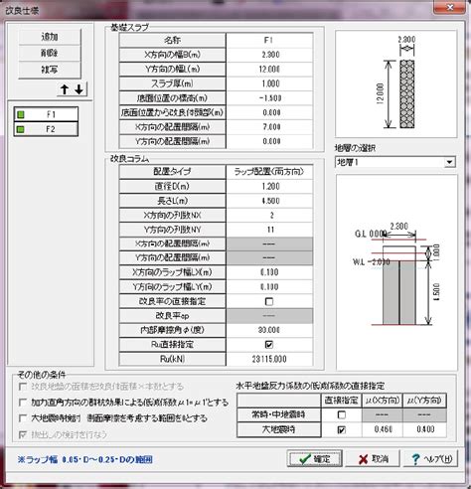Edit slab X方向の配置間隔 value 7.000
This screenshot has height=489, width=471.
point(269,127)
